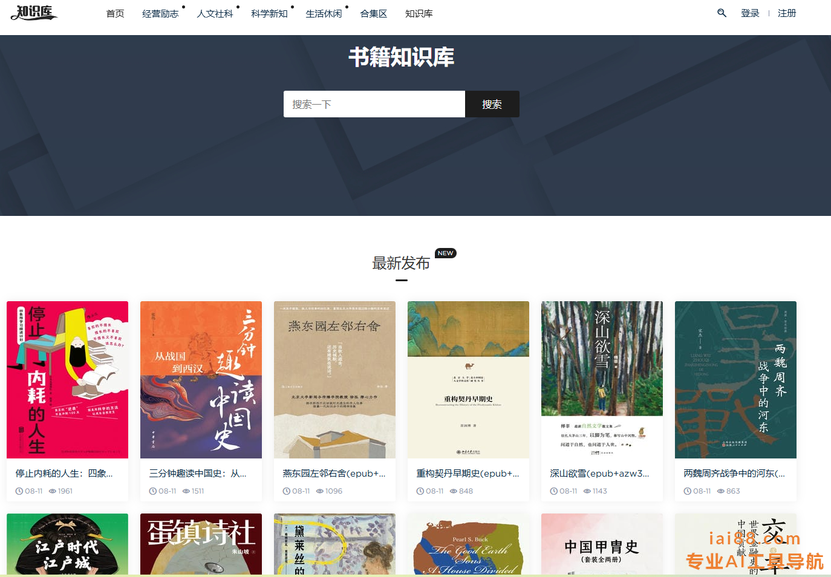Expand the 经营励志 nav dropdown
This screenshot has width=831, height=577.
coord(160,13)
